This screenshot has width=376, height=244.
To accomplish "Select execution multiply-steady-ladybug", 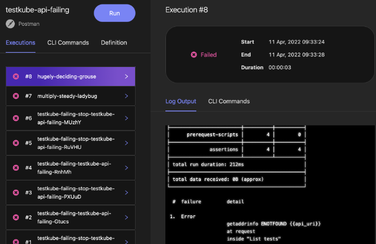I will click(70, 96).
